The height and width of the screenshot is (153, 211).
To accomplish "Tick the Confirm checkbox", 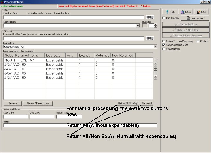I will click(198, 41).
